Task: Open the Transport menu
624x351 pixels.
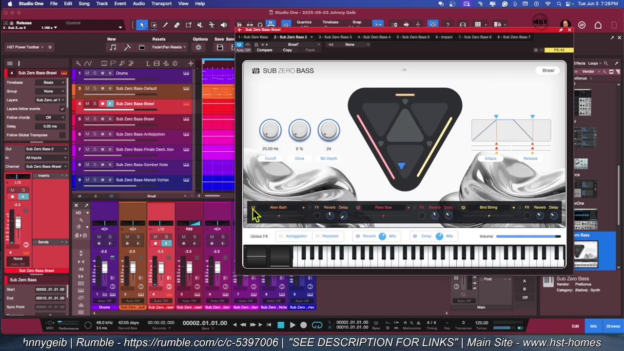Action: [161, 3]
